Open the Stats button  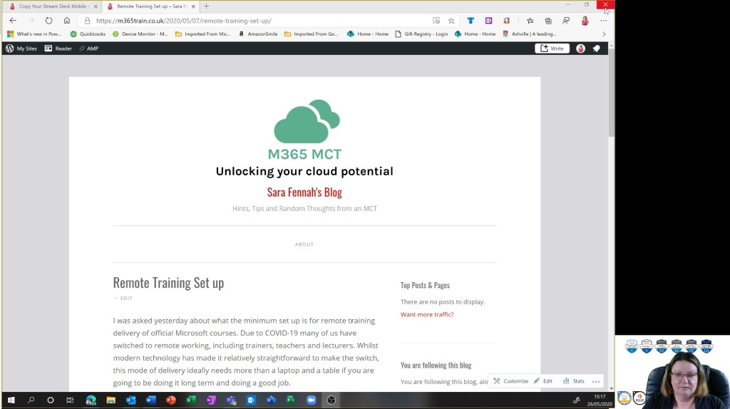(574, 381)
